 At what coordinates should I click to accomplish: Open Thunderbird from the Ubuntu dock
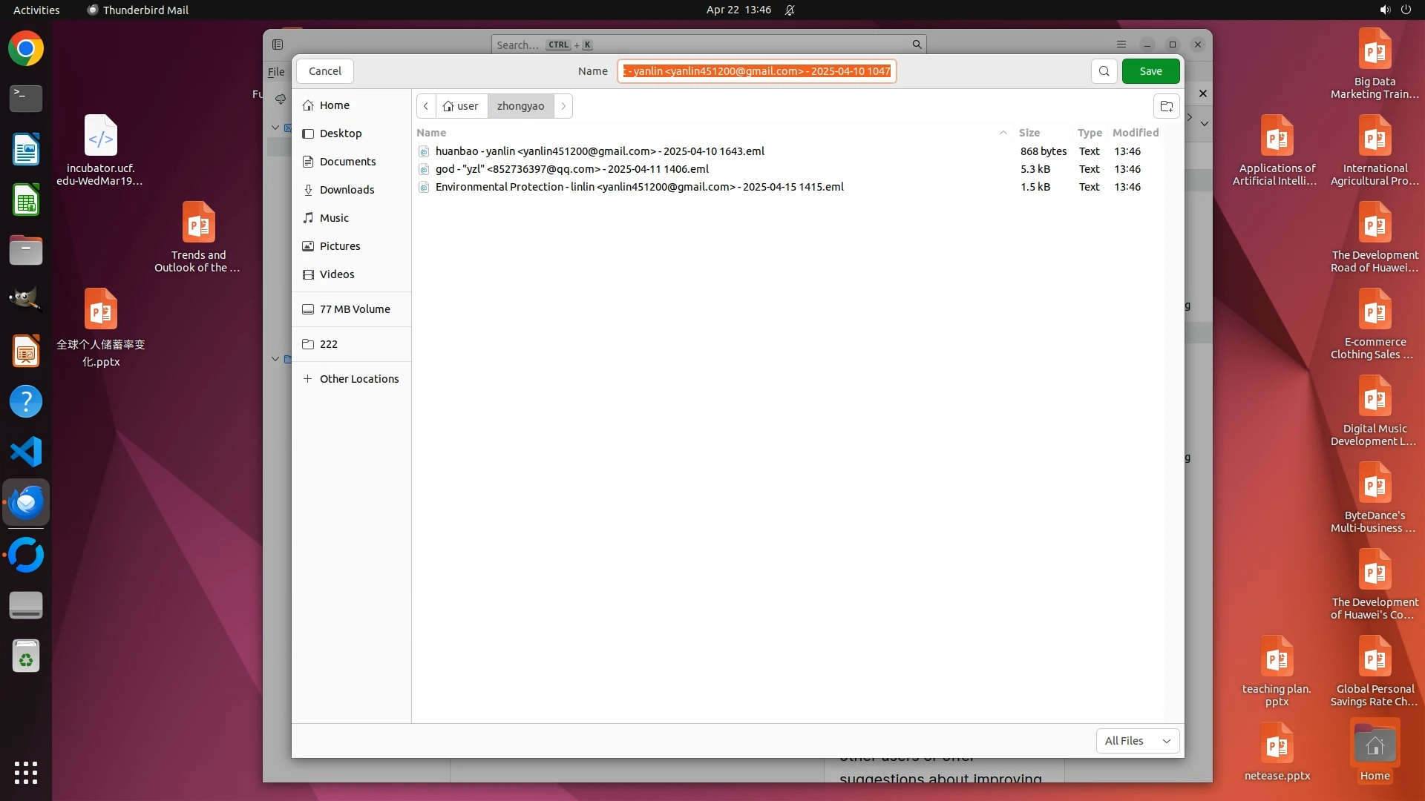[26, 503]
